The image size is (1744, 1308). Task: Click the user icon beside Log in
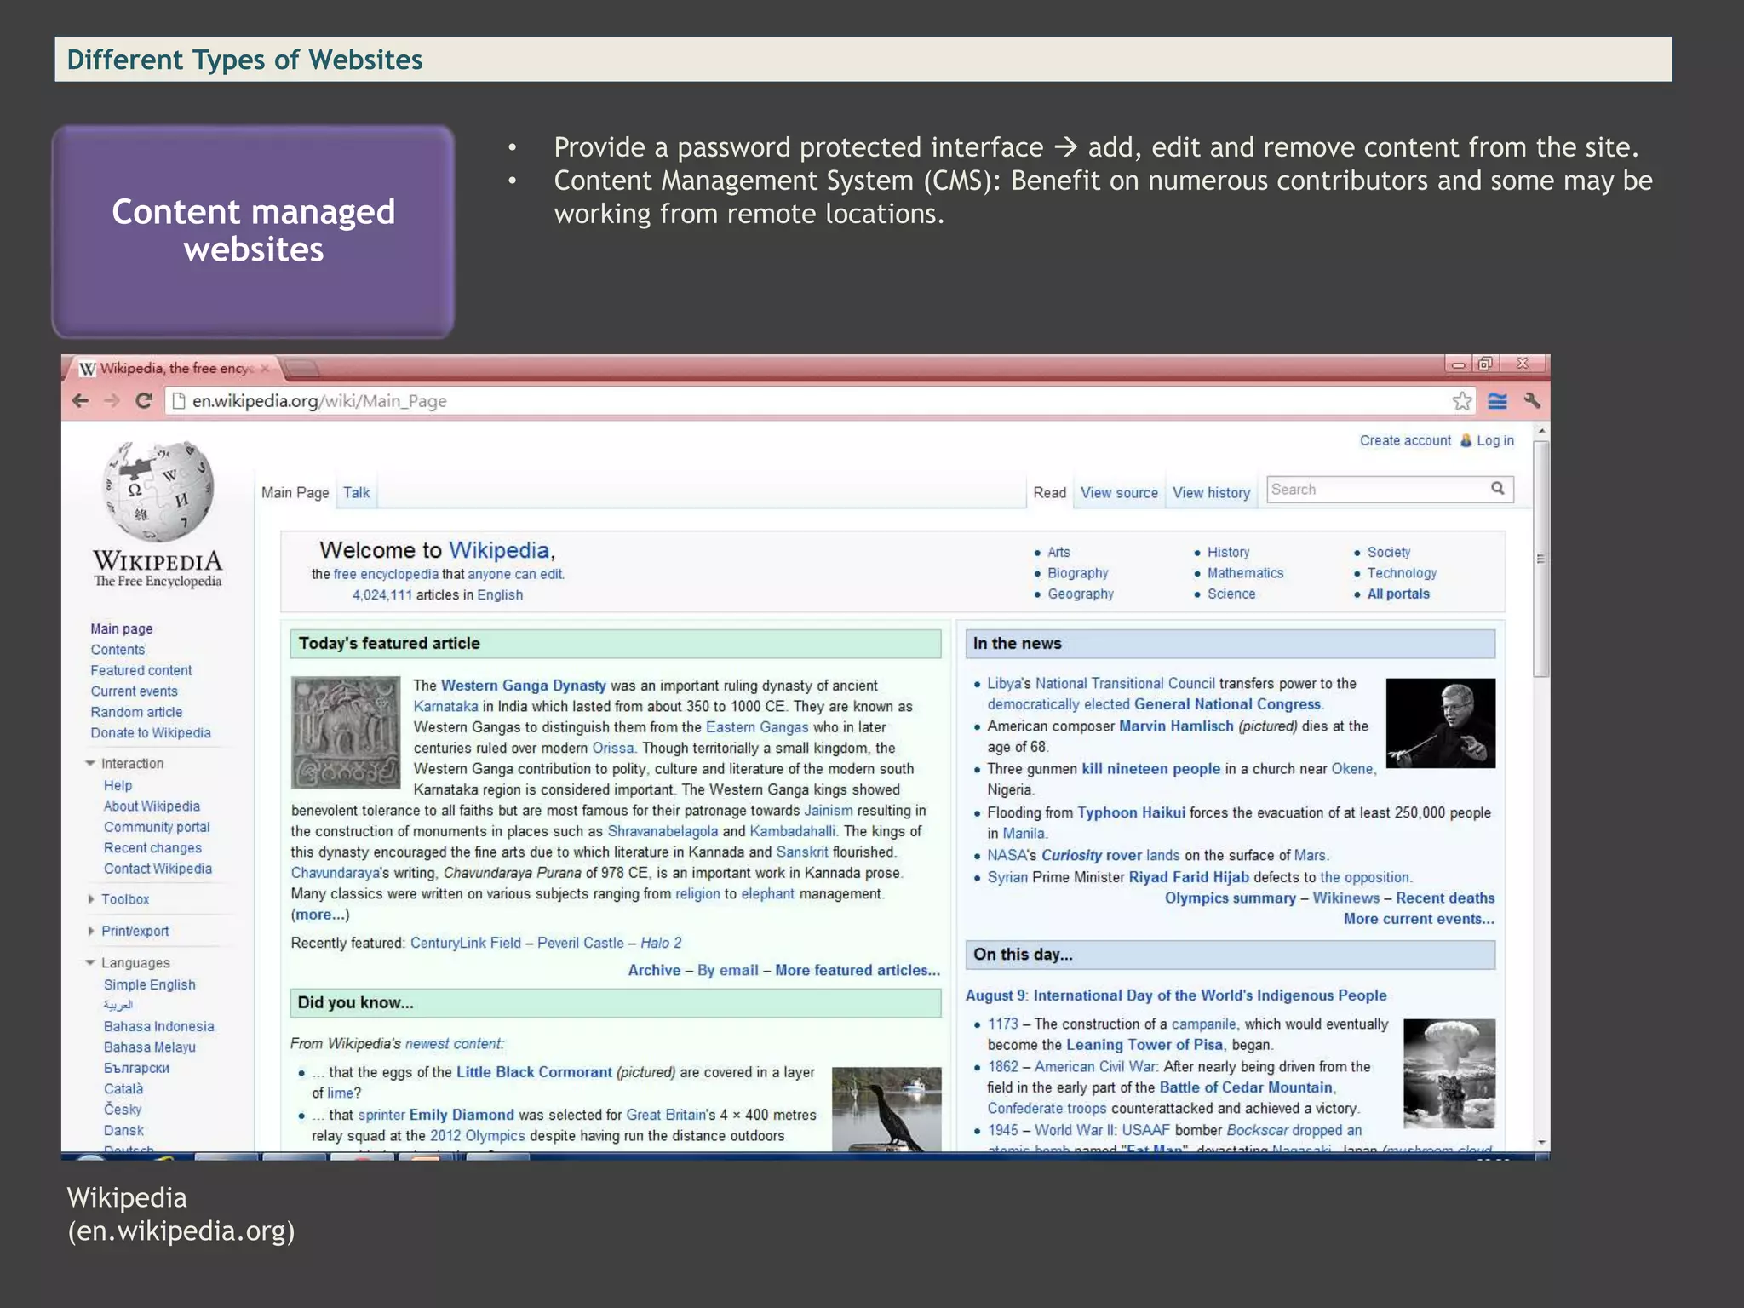pyautogui.click(x=1466, y=440)
